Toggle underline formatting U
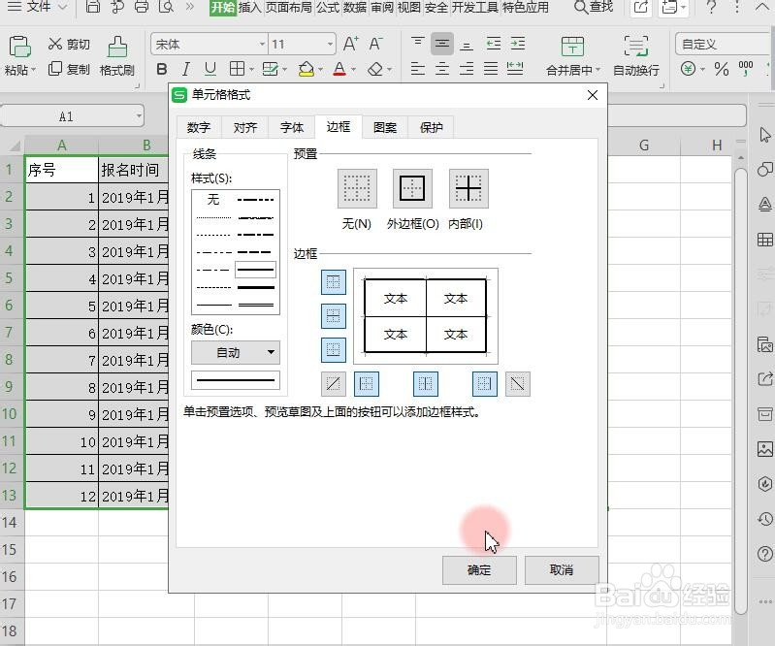The image size is (775, 646). click(x=210, y=69)
